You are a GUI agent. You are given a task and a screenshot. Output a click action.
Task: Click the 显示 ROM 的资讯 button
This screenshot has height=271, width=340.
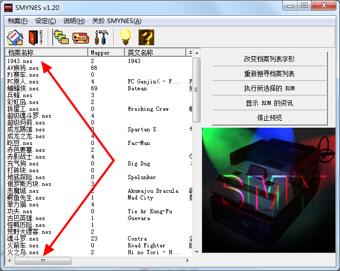270,103
